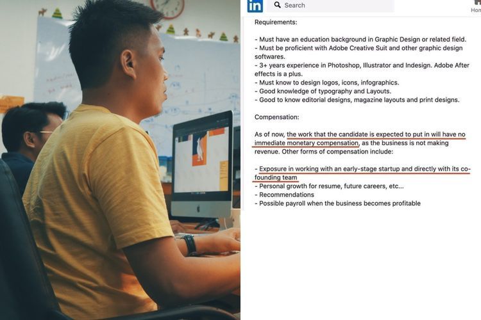Click the search magnifier icon
Screen dimensions: 481x320
point(277,5)
